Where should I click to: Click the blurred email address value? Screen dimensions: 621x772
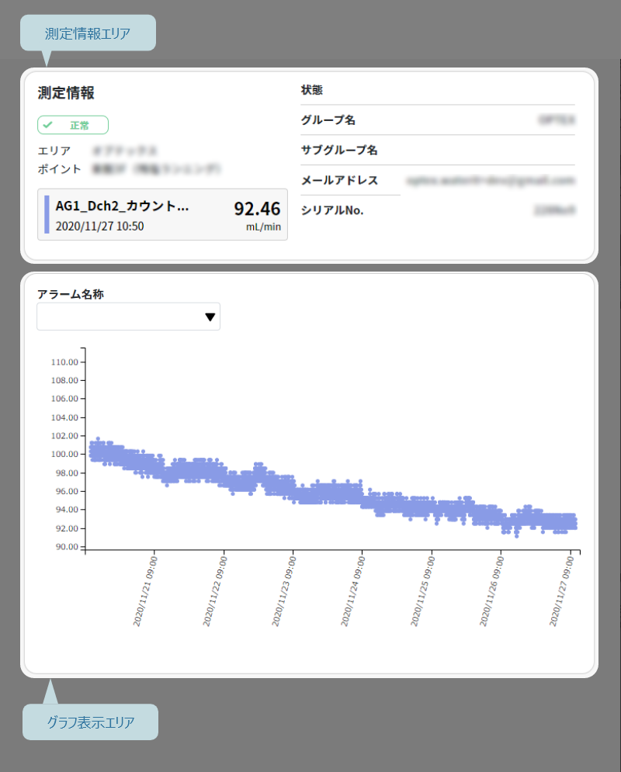491,181
